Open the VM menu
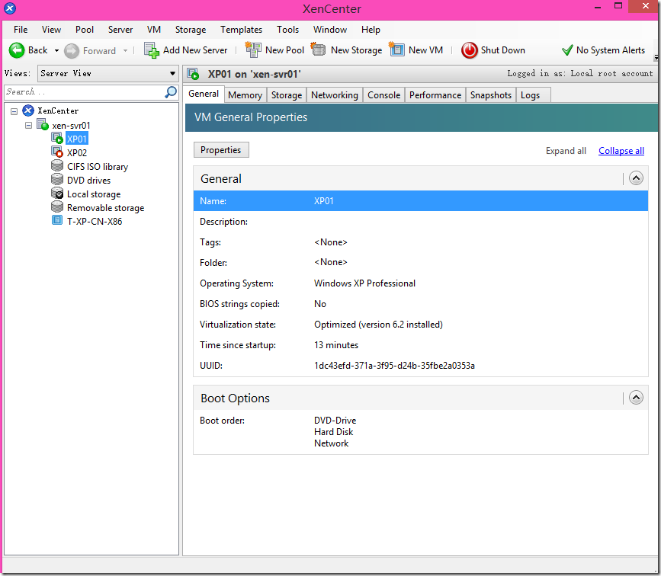661x576 pixels. pos(154,30)
